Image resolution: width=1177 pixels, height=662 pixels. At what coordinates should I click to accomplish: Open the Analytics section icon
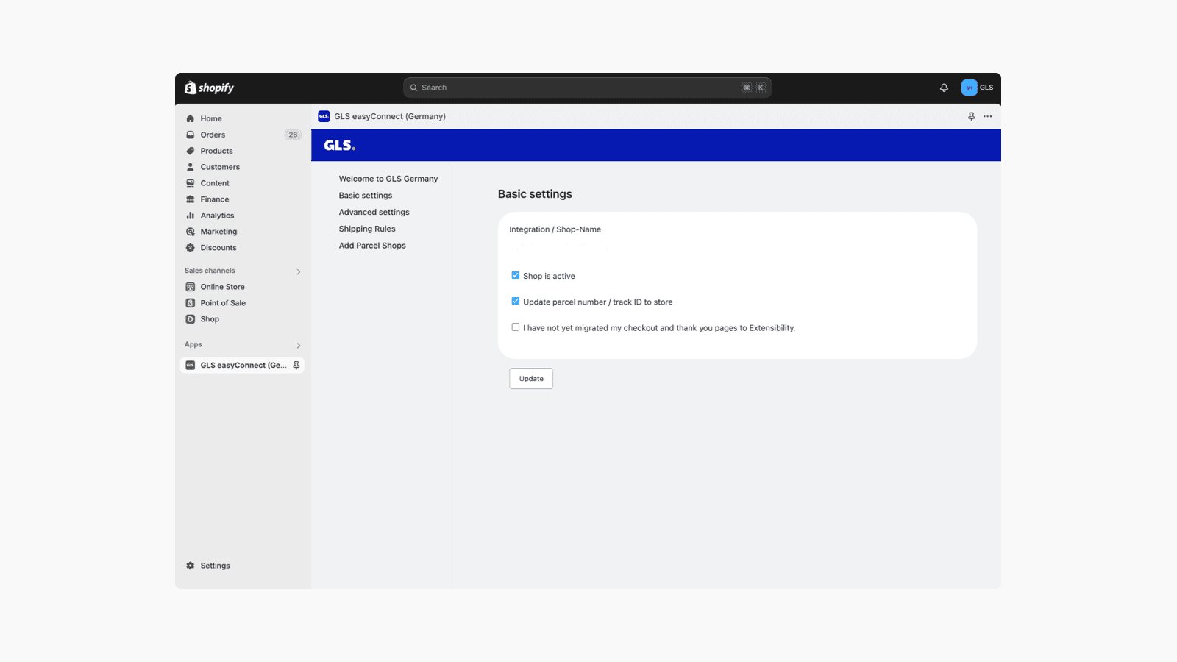(191, 215)
